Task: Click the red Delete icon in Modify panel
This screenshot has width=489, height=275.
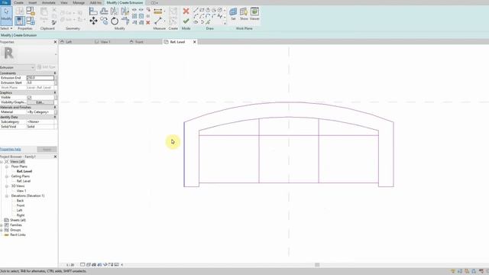Action: point(148,22)
